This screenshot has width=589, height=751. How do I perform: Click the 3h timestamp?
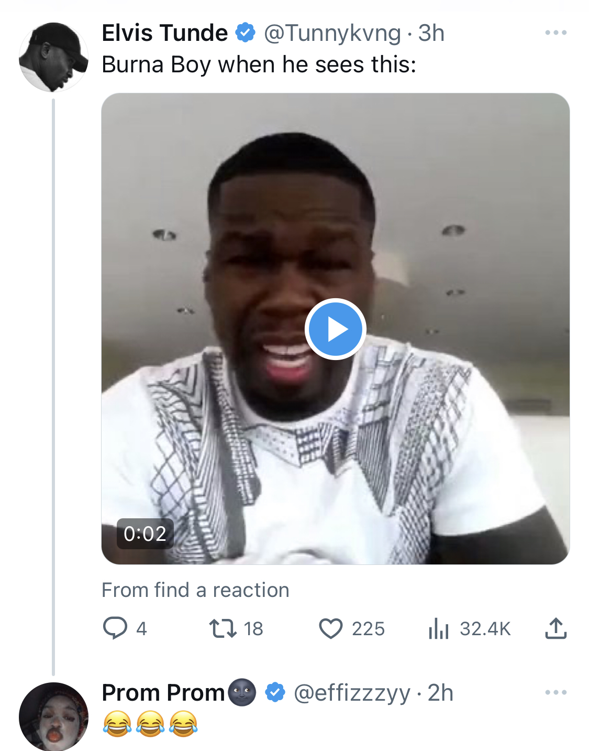(431, 33)
